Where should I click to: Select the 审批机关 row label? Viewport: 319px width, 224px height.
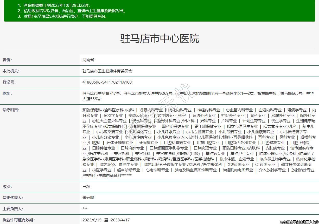[x=11, y=71]
